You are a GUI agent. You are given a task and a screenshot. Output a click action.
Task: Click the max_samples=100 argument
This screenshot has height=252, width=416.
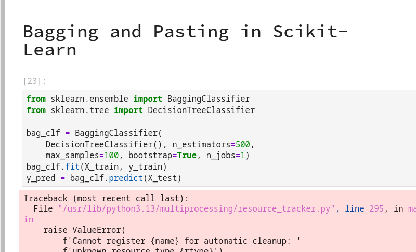(82, 156)
